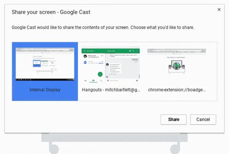Click the Share button
Screen dimensions: 229x154
coord(174,120)
